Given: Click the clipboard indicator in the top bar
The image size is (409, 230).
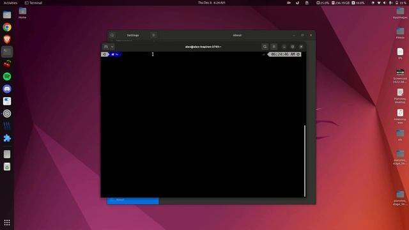Looking at the screenshot, I should 307,3.
